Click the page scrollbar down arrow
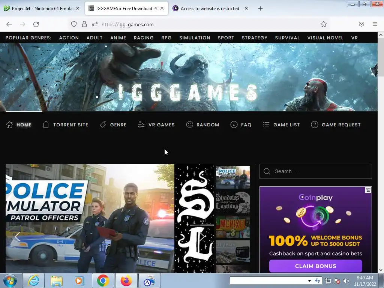The height and width of the screenshot is (288, 384). click(381, 270)
